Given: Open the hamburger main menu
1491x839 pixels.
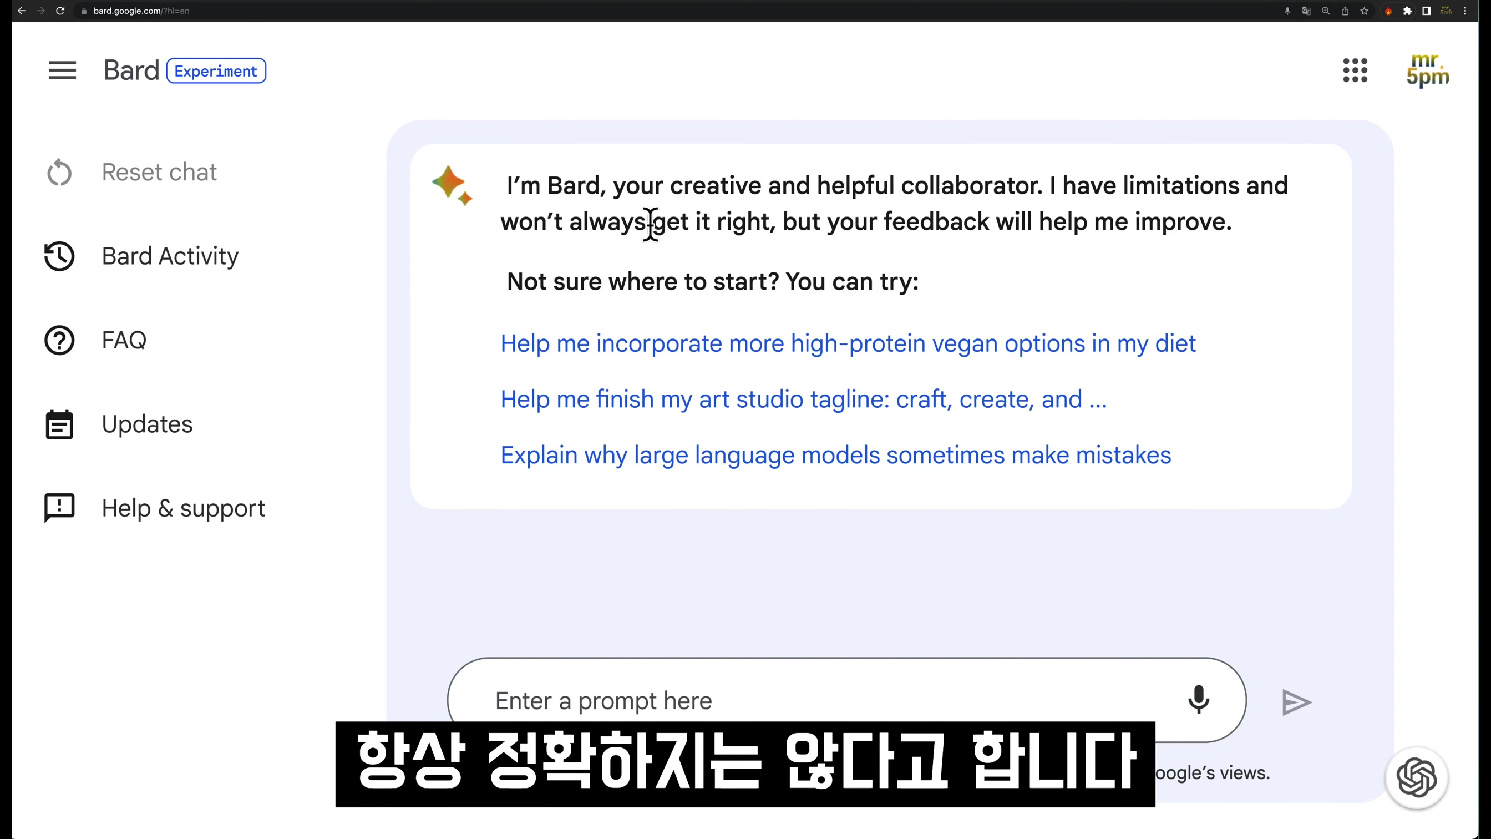Looking at the screenshot, I should coord(62,70).
